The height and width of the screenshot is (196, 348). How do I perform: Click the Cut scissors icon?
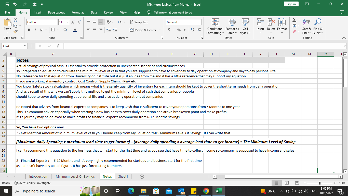pos(16,20)
